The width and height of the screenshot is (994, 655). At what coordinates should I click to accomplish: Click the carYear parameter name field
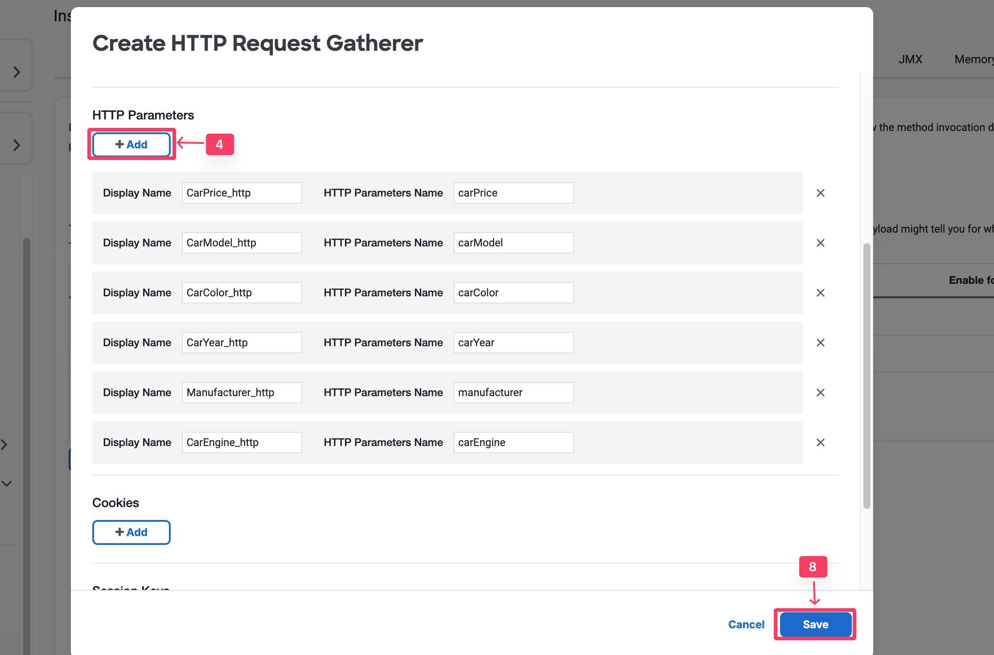pos(513,343)
